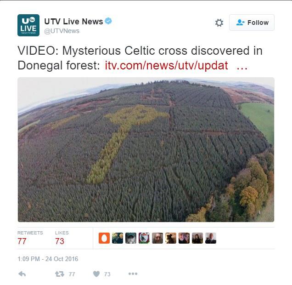The width and height of the screenshot is (292, 285).
Task: View the 77 retweets list
Action: click(30, 238)
